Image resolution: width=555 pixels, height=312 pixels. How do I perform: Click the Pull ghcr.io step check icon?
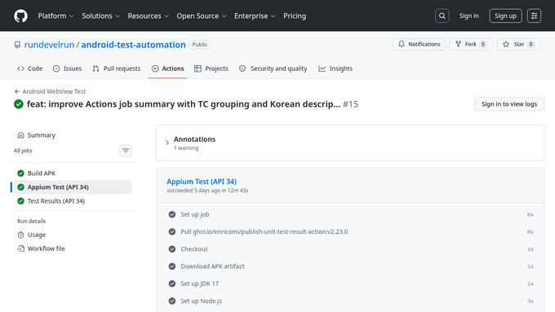coord(172,232)
